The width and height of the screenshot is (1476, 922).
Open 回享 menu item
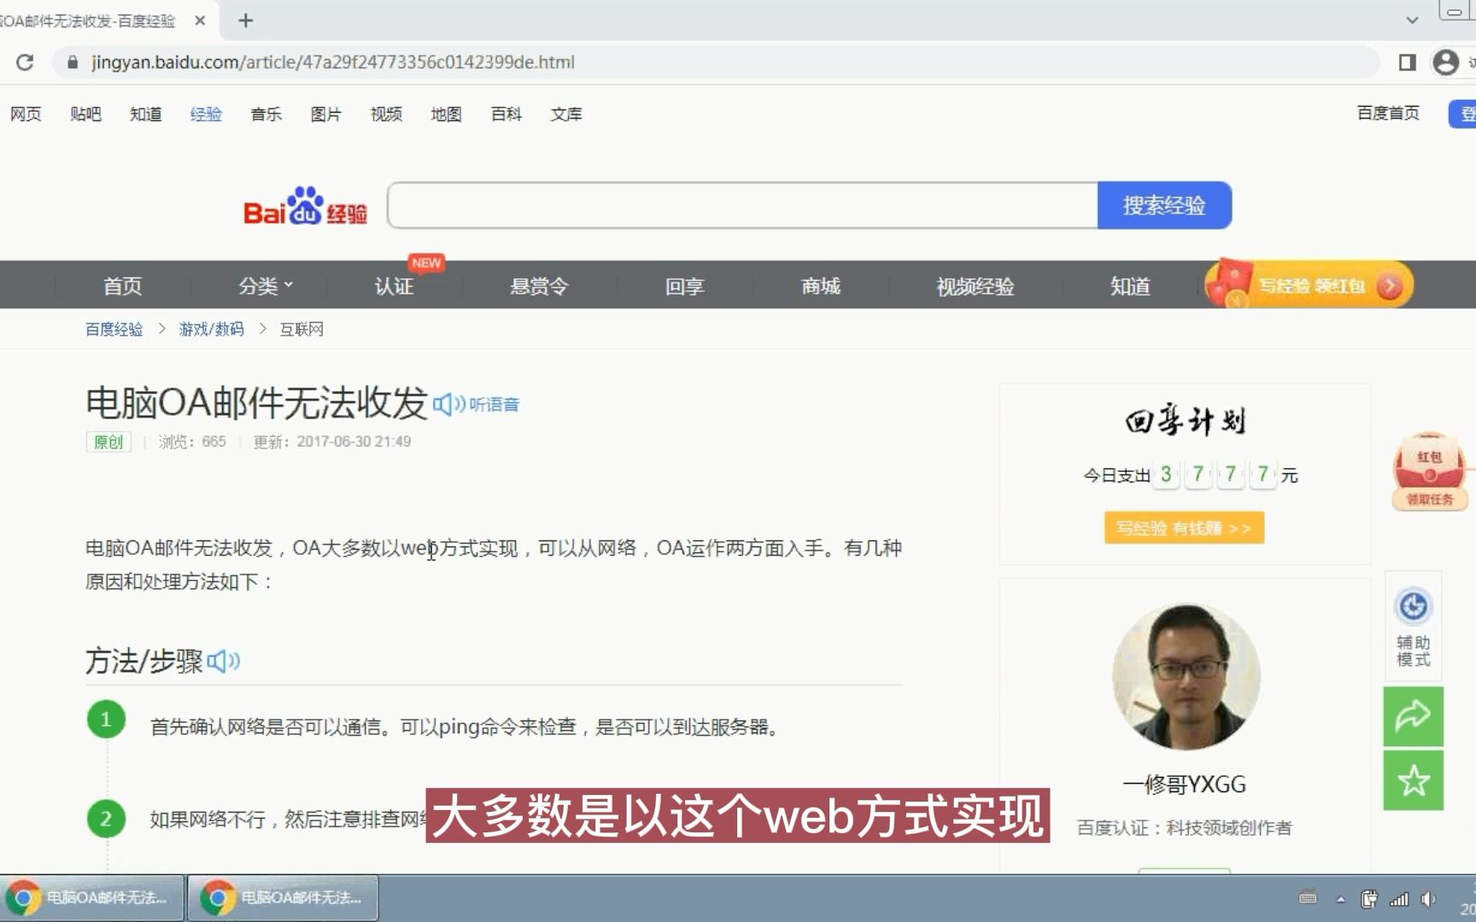[x=685, y=286]
